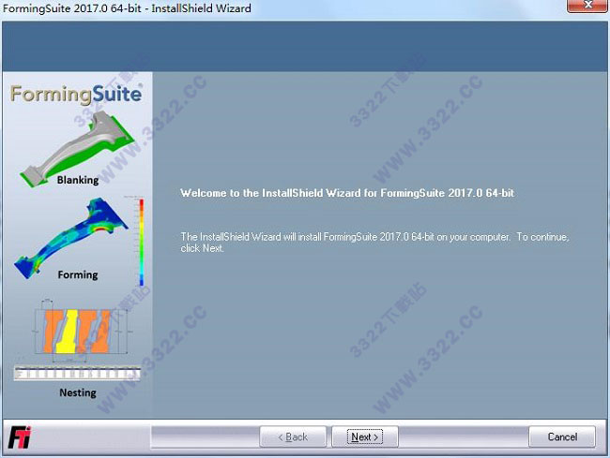Click the "Blanking" label text
The width and height of the screenshot is (610, 458).
click(x=78, y=180)
